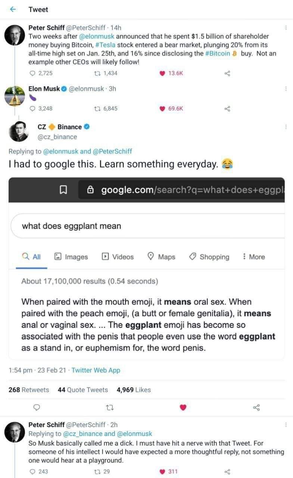Open the bookmark icon in browser bar

click(x=63, y=190)
